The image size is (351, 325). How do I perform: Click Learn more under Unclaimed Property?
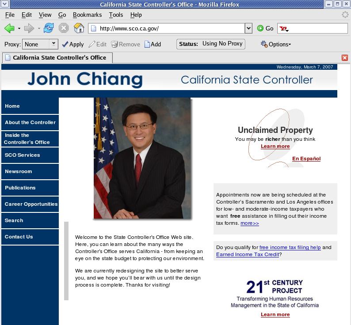click(275, 146)
